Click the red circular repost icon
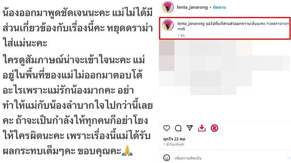 coord(214,128)
